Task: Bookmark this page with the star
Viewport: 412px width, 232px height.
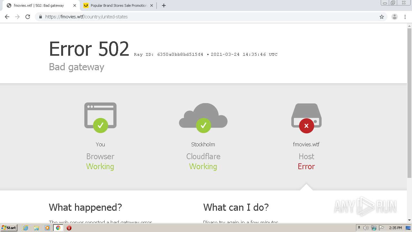Action: pos(382,17)
